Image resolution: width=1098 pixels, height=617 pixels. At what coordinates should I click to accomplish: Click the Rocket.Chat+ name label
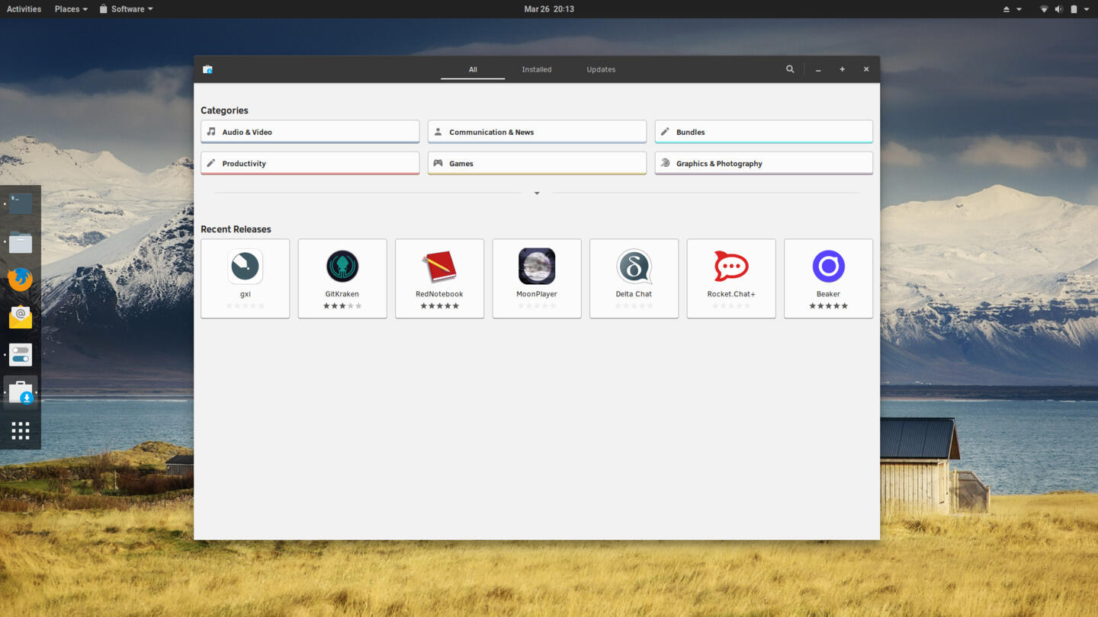coord(731,294)
